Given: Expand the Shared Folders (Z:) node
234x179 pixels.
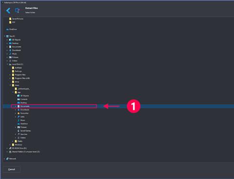Looking at the screenshot, I should (7, 152).
